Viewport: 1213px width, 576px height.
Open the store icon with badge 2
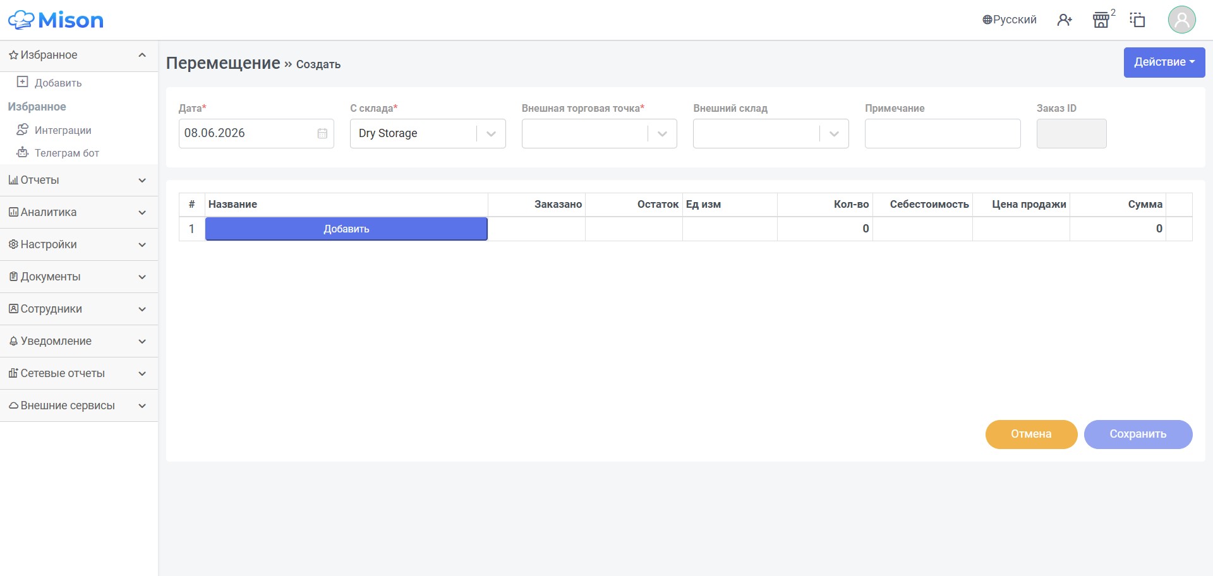pyautogui.click(x=1102, y=20)
